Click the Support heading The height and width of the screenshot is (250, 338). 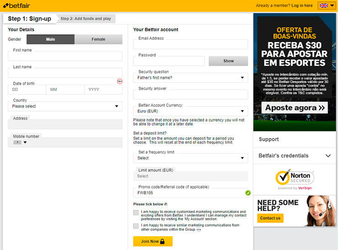coord(269,139)
